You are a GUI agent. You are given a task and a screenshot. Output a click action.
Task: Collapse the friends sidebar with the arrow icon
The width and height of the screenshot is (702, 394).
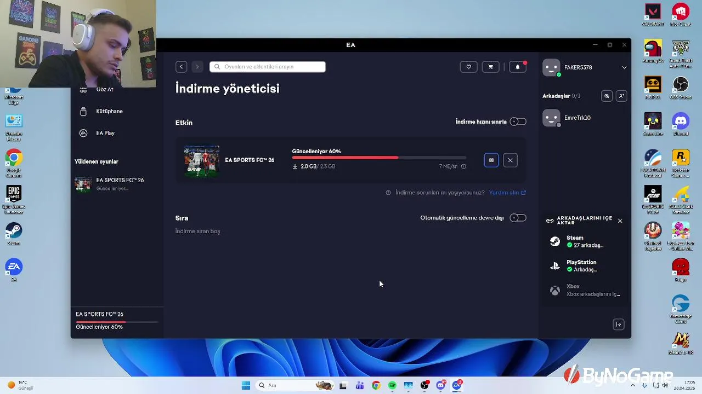click(619, 325)
